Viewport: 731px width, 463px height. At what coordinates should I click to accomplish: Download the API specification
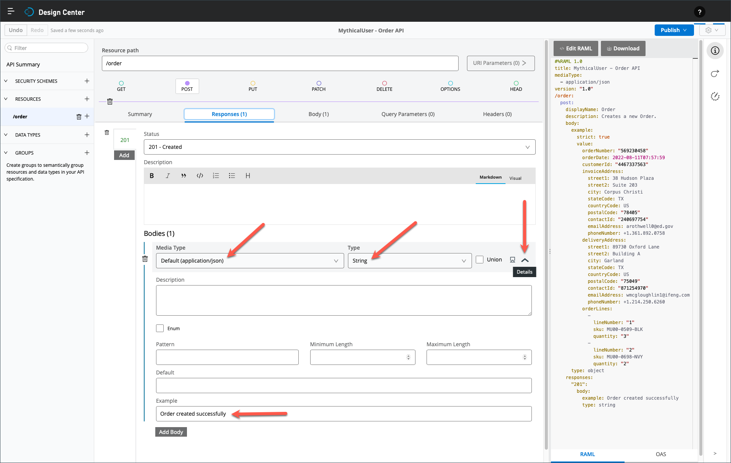pos(623,48)
